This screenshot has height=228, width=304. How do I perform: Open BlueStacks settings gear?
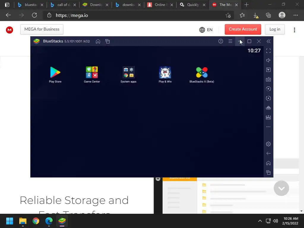(x=268, y=144)
